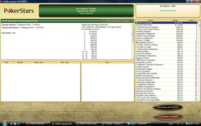
Task: Select player row savage308 (victoria)
Action: (x=167, y=62)
